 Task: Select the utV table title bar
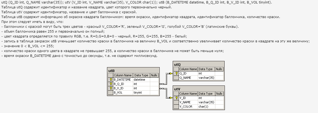point(199,89)
